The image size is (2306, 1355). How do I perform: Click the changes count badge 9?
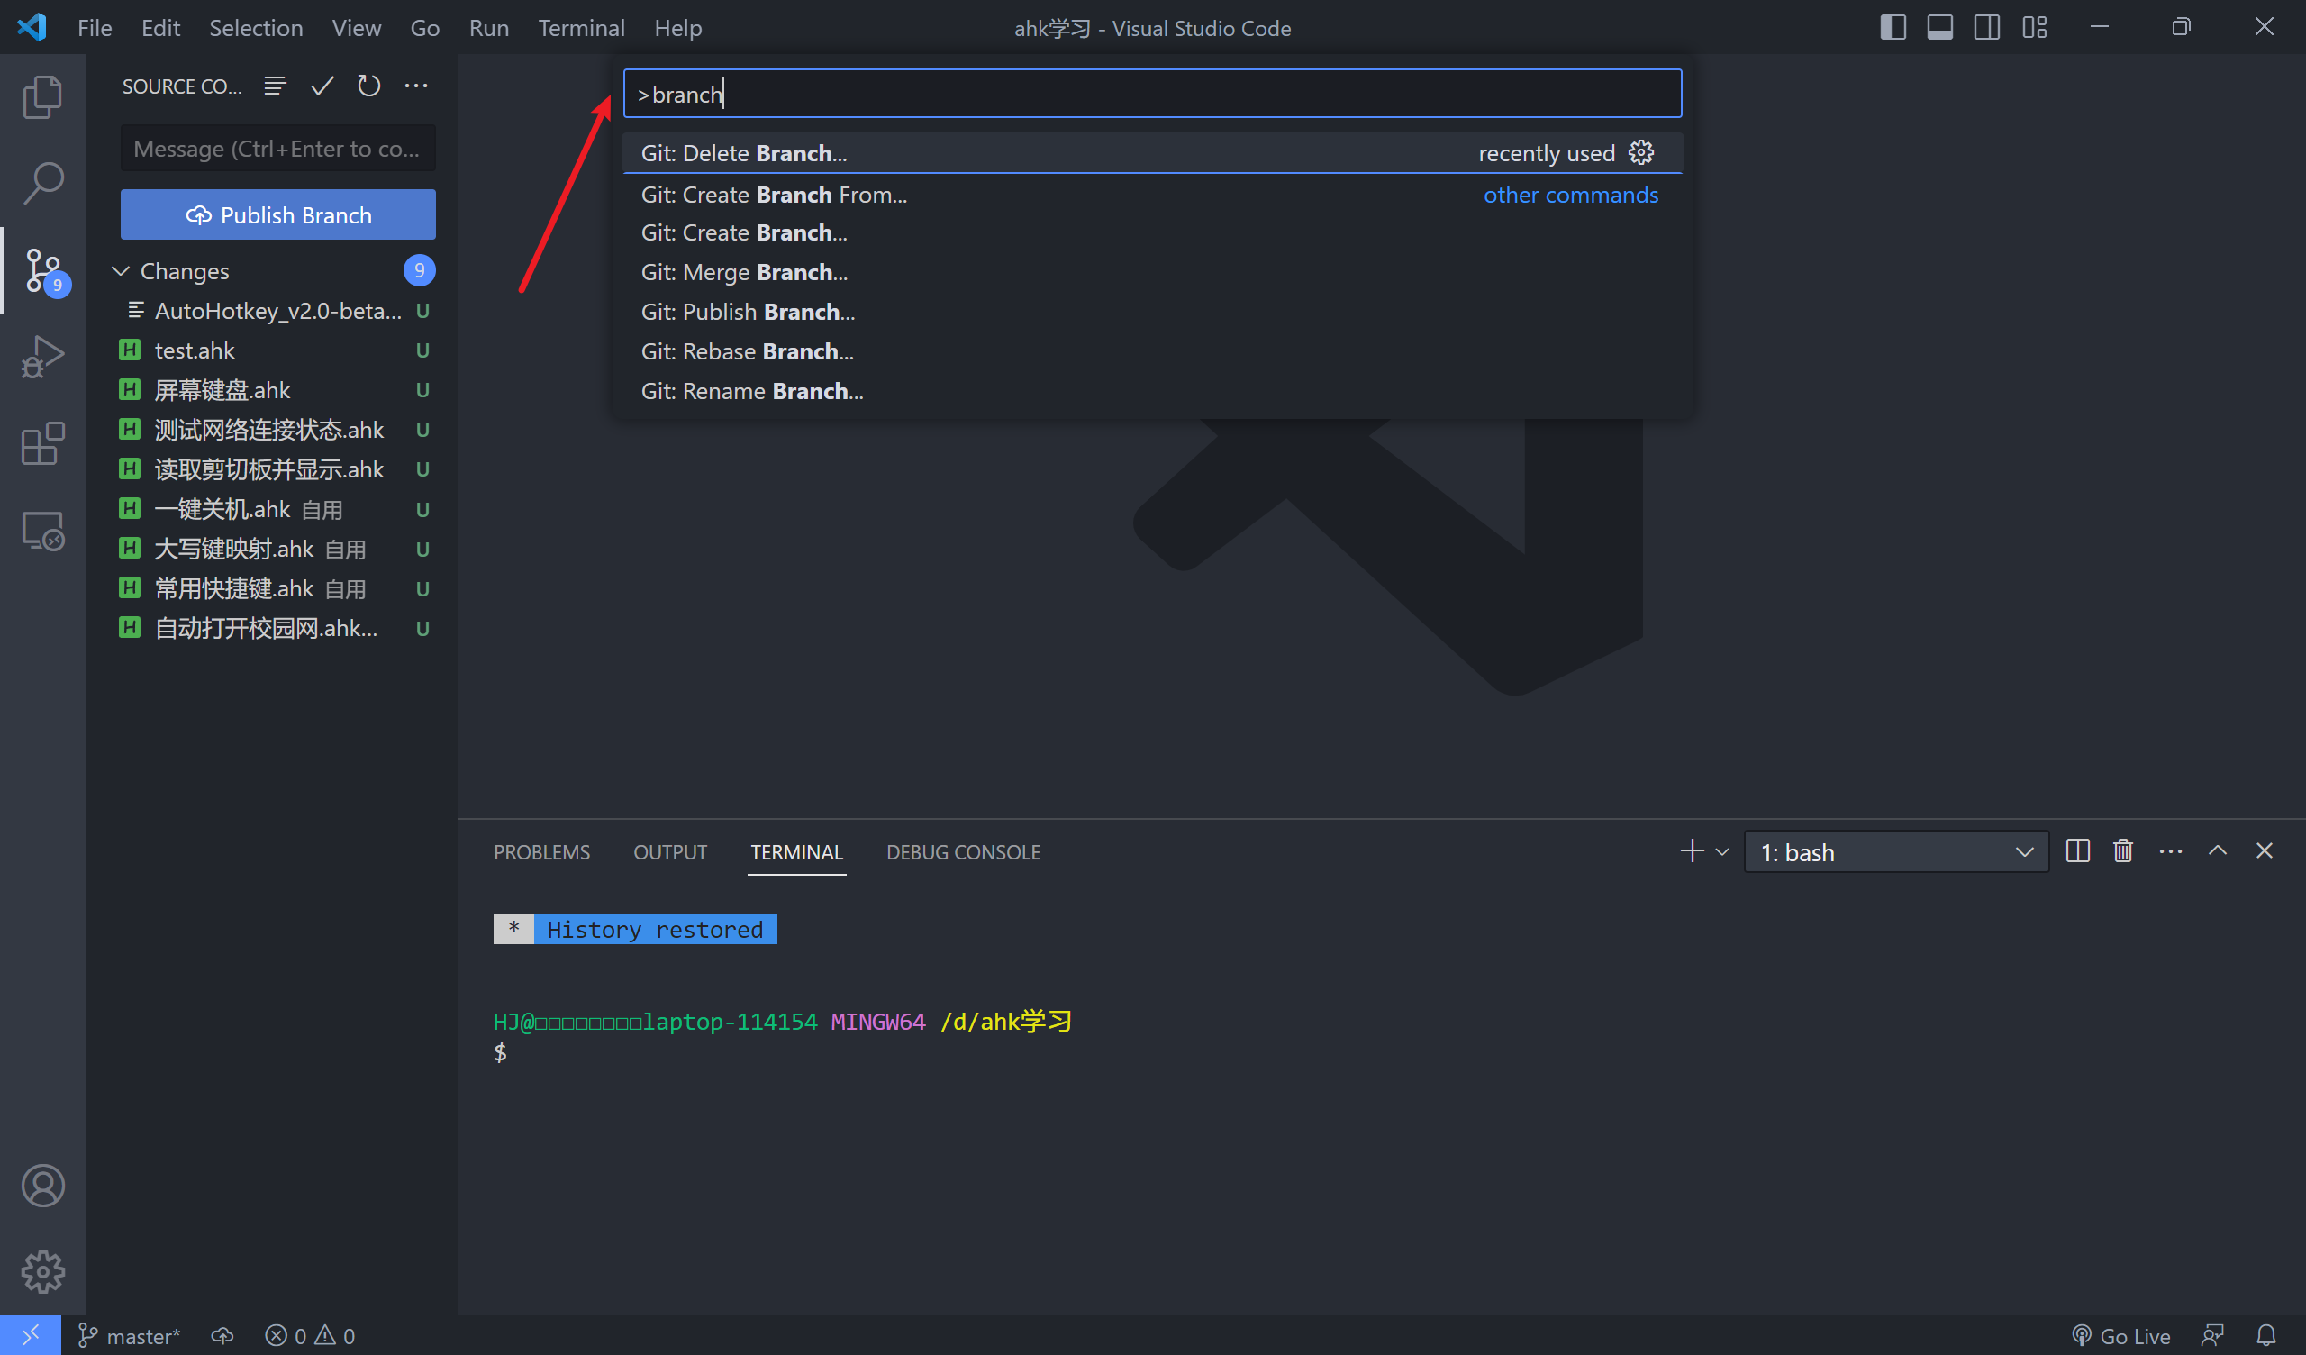click(419, 270)
